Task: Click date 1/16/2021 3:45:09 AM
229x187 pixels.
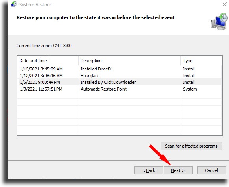Action: point(41,69)
